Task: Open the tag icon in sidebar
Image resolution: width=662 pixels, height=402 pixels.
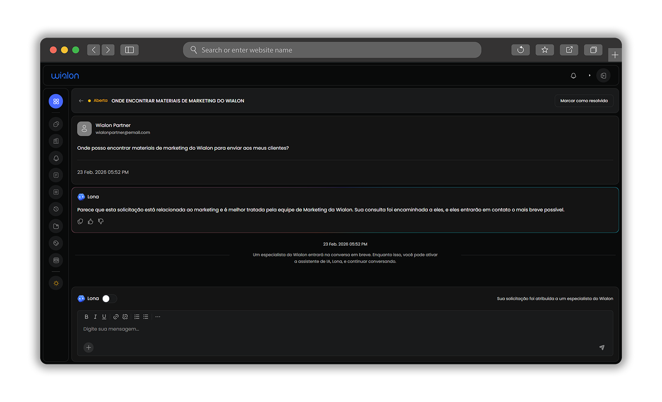Action: [56, 243]
